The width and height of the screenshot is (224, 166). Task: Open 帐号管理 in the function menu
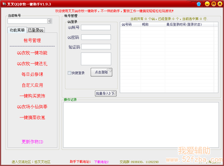click(x=32, y=40)
